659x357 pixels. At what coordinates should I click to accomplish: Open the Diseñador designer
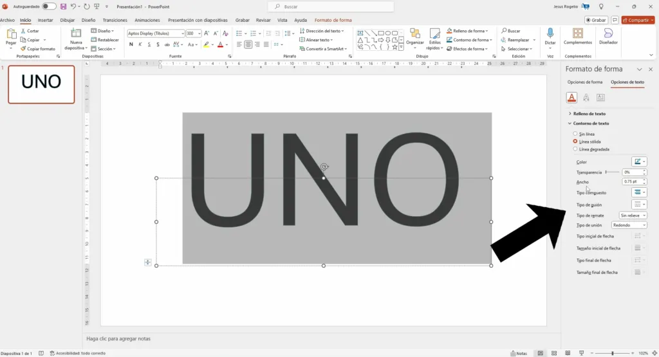(608, 37)
